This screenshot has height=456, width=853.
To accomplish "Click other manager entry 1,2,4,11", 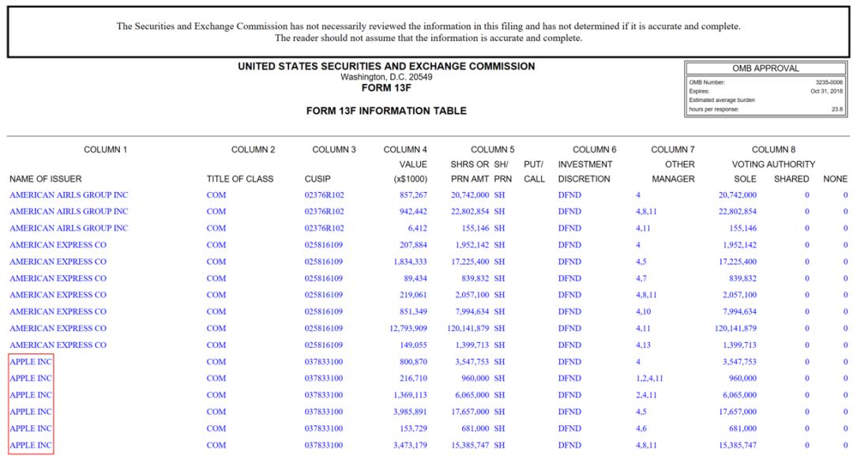I will point(649,379).
